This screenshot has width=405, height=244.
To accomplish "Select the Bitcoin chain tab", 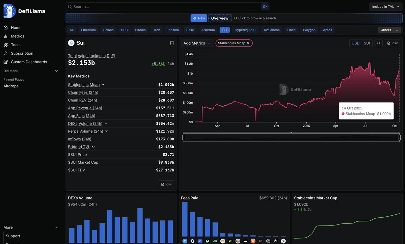I will (x=140, y=30).
